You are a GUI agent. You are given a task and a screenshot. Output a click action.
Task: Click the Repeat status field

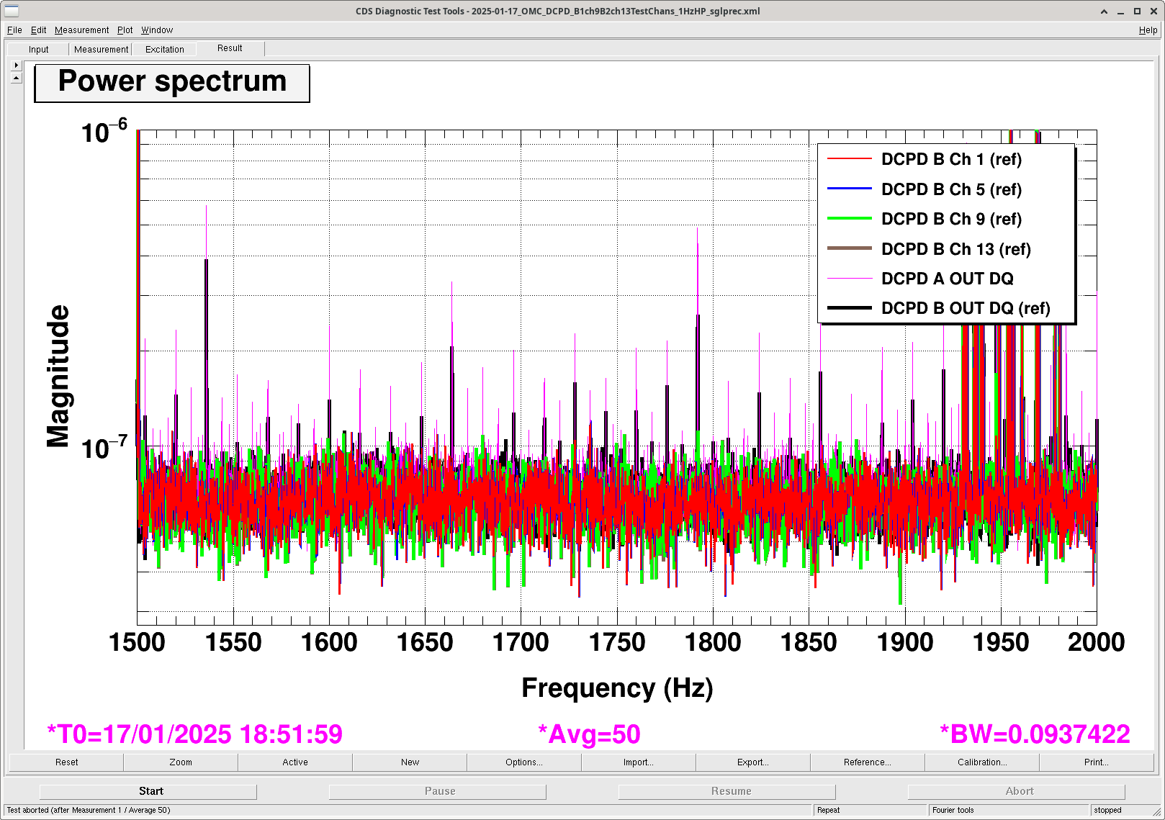[x=871, y=811]
